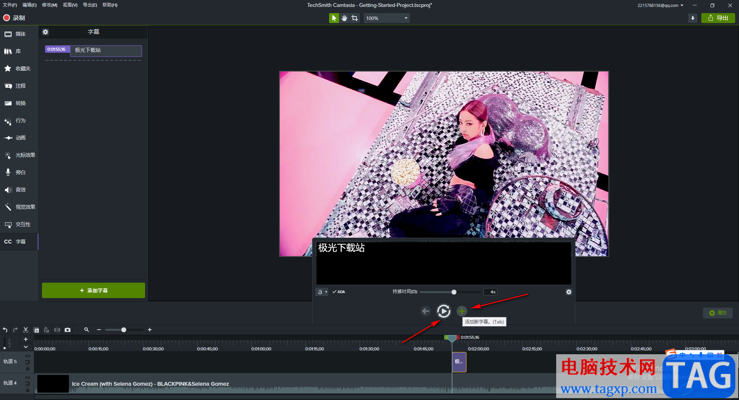Select the 0:01:55;16 timestamp in the caption list
Screen dimensions: 739x400
point(57,49)
